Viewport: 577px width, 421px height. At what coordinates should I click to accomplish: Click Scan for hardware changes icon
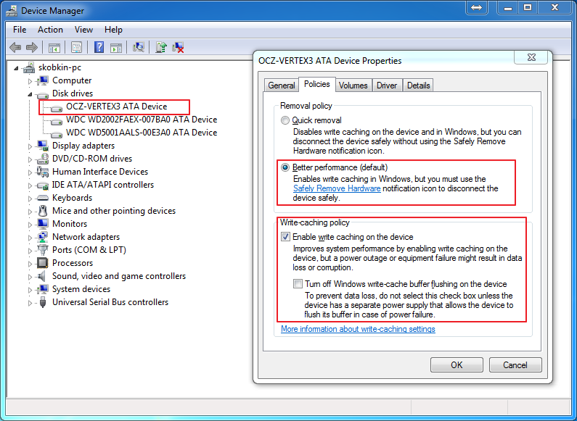point(139,48)
